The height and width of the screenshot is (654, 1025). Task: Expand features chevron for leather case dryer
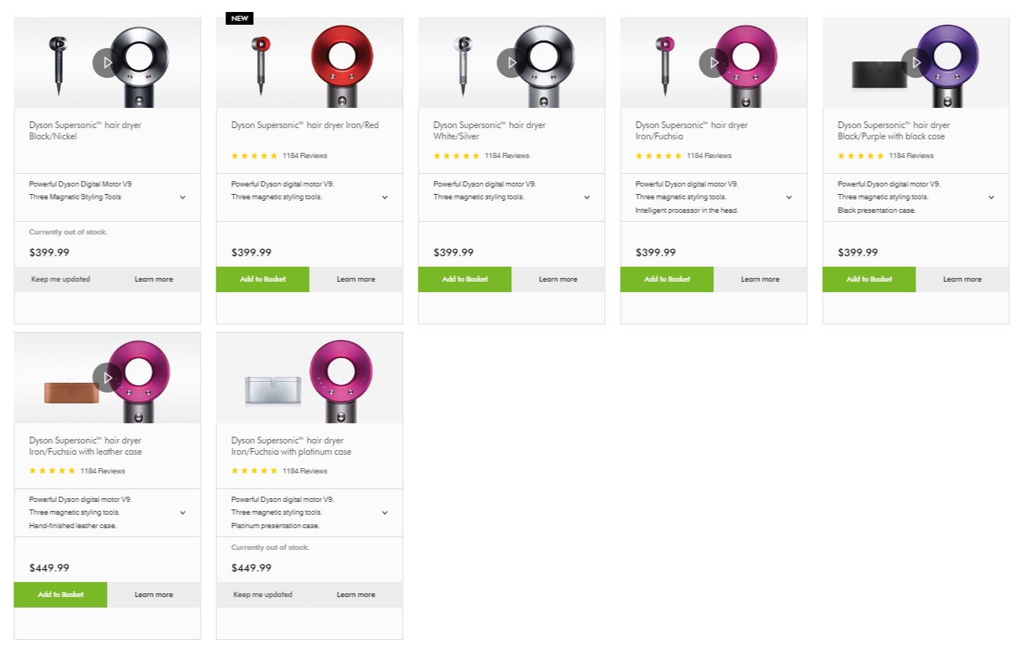point(183,513)
